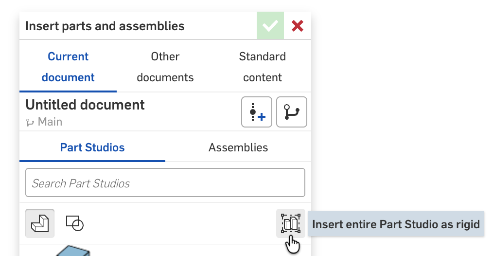The width and height of the screenshot is (493, 256).
Task: Switch to the Current document tab
Action: [68, 67]
